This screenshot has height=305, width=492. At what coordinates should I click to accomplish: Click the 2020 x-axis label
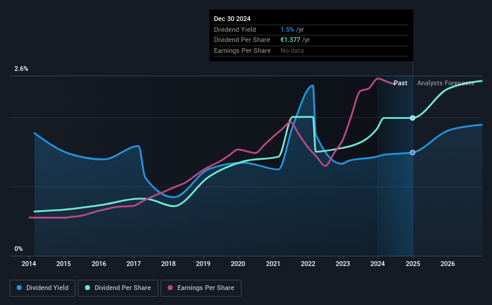click(x=238, y=264)
